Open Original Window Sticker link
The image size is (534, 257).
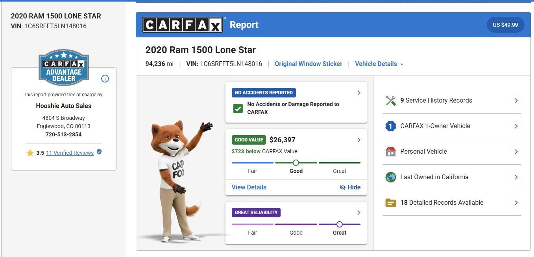[x=309, y=64]
